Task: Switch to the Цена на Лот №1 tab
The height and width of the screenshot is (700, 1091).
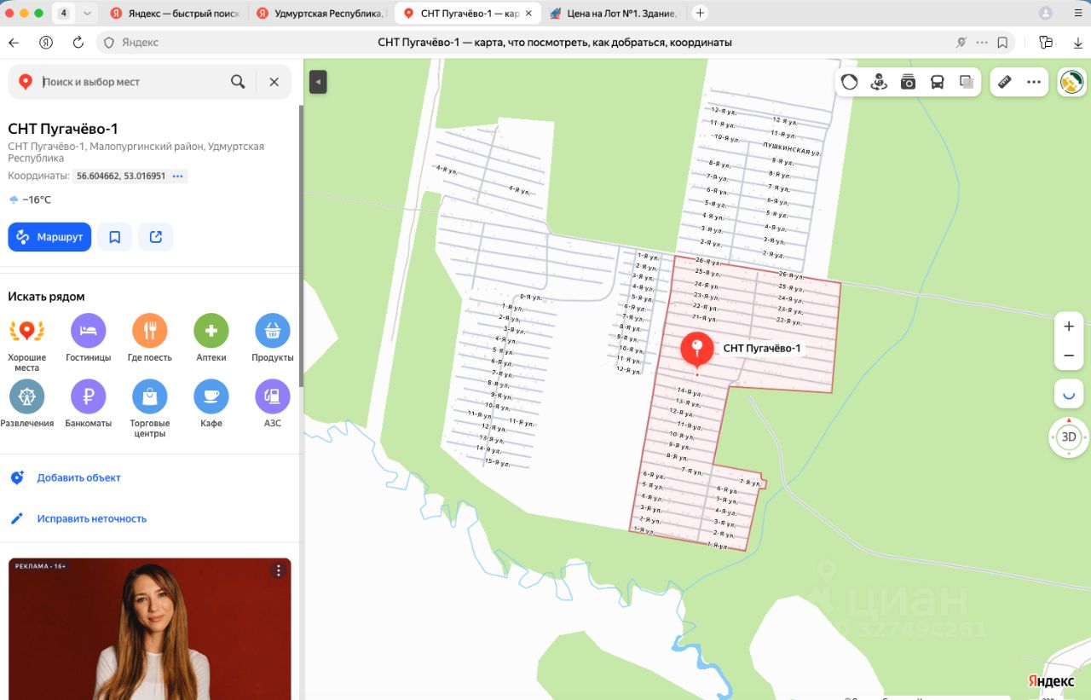Action: tap(613, 14)
